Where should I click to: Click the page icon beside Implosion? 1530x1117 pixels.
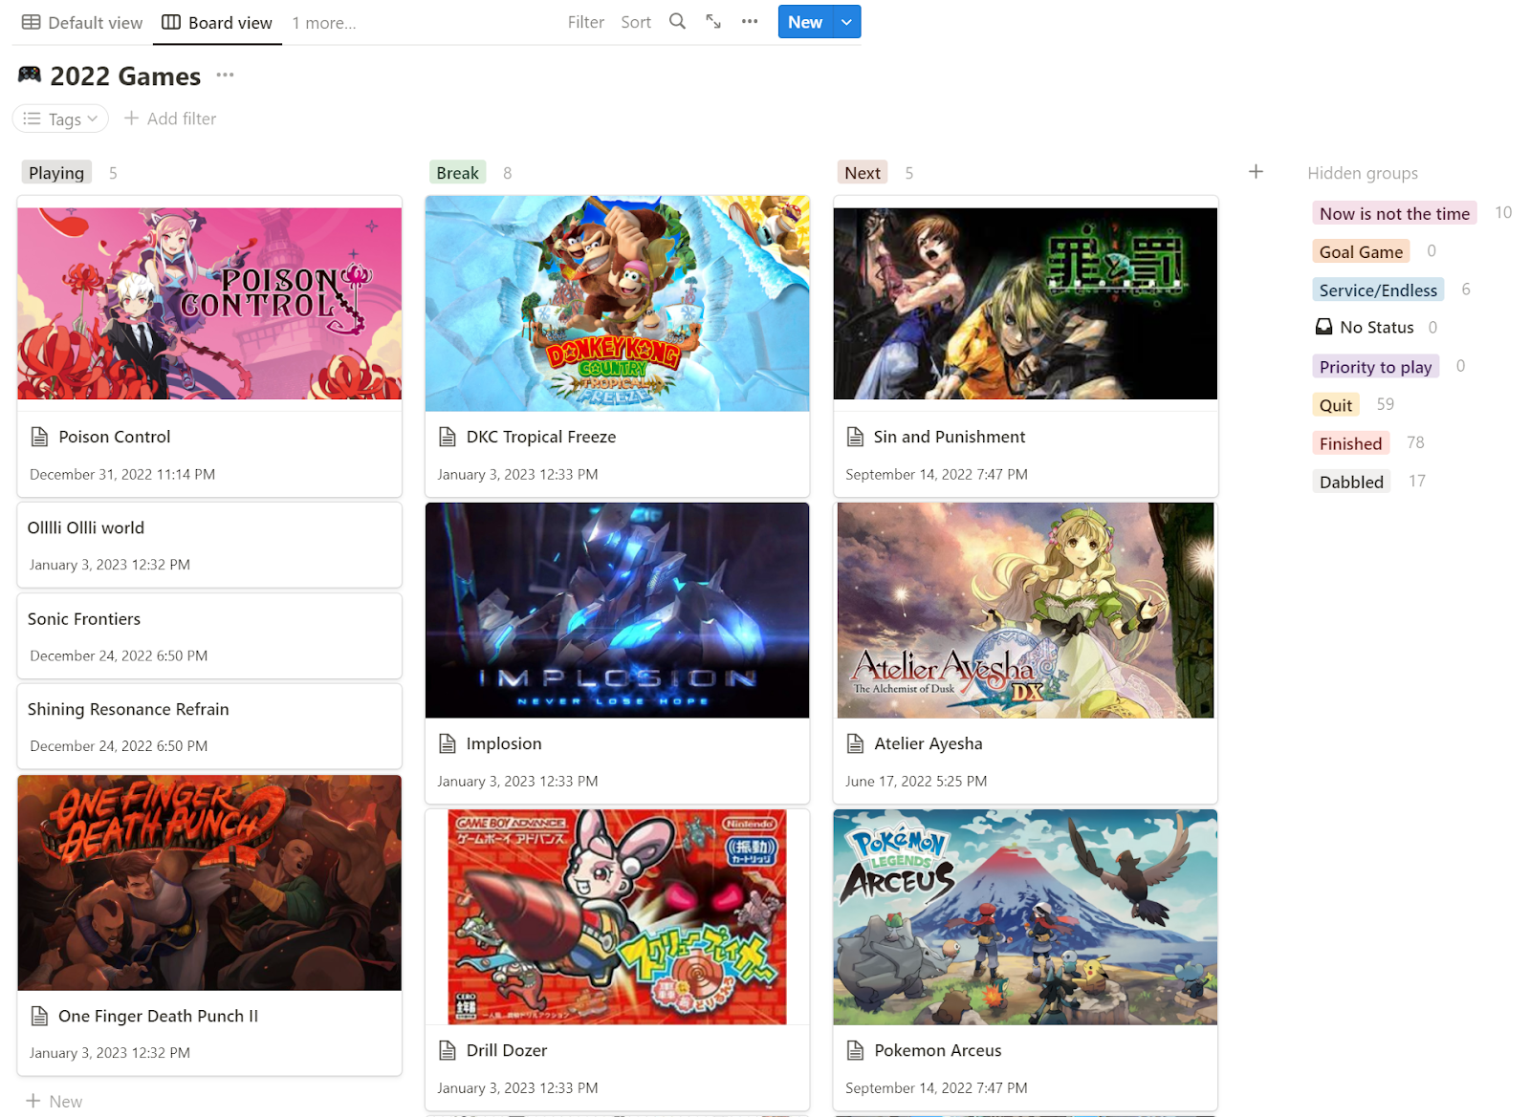447,743
